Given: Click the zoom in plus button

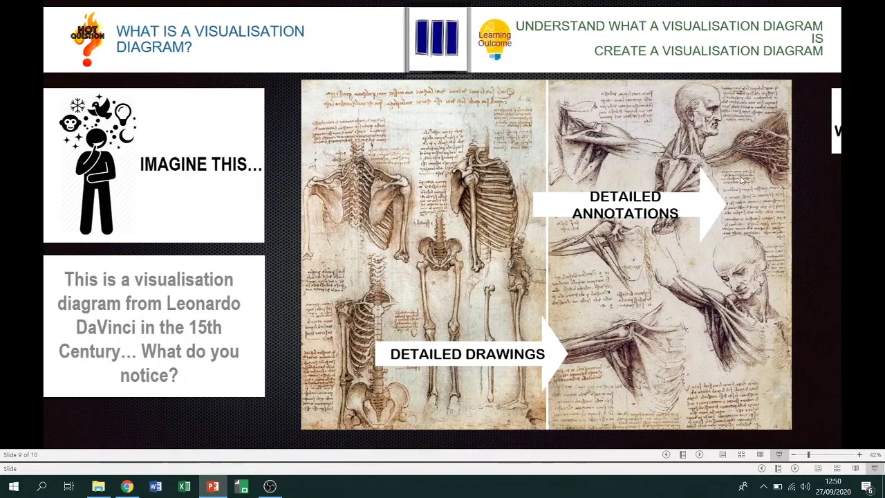Looking at the screenshot, I should click(859, 454).
